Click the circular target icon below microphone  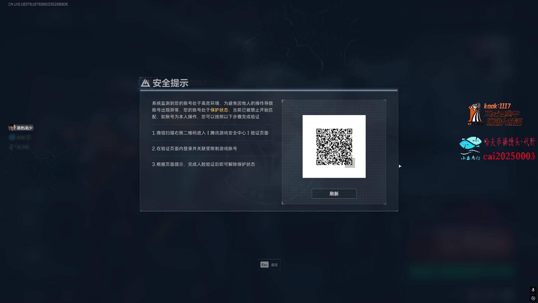coord(533,298)
